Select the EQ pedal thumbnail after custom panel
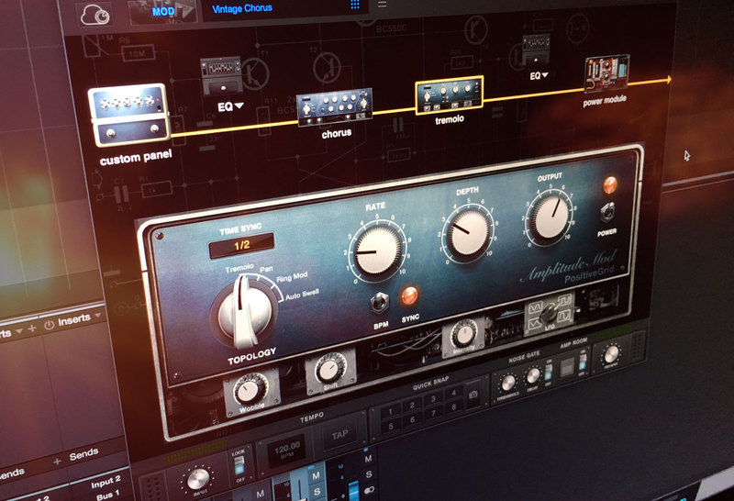 click(221, 75)
